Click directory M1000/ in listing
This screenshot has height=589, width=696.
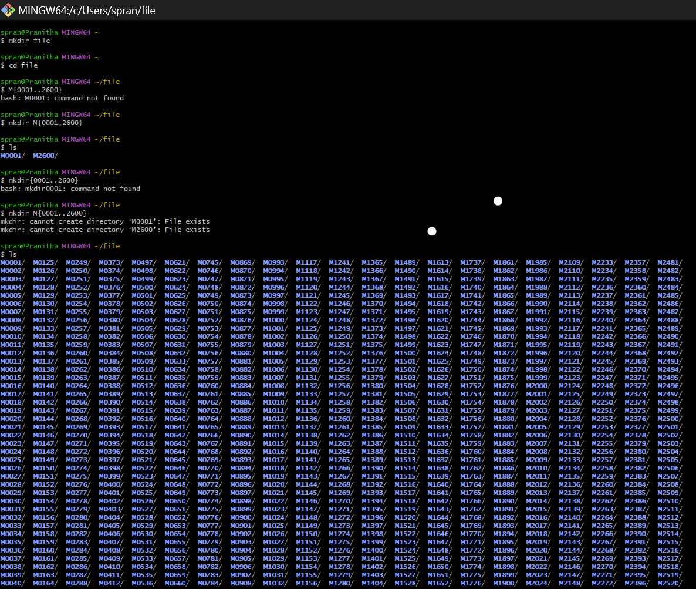[x=275, y=320]
